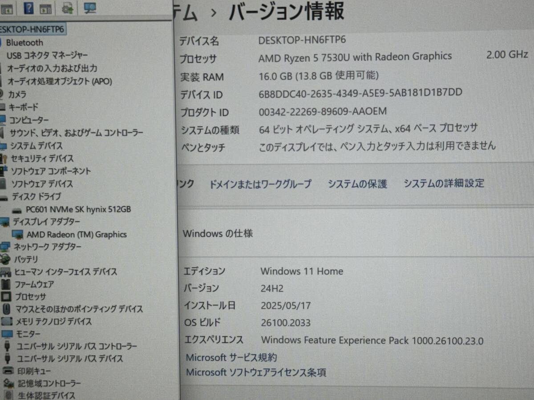Click the OS build value 26100.2033
Image resolution: width=534 pixels, height=400 pixels.
coord(286,323)
